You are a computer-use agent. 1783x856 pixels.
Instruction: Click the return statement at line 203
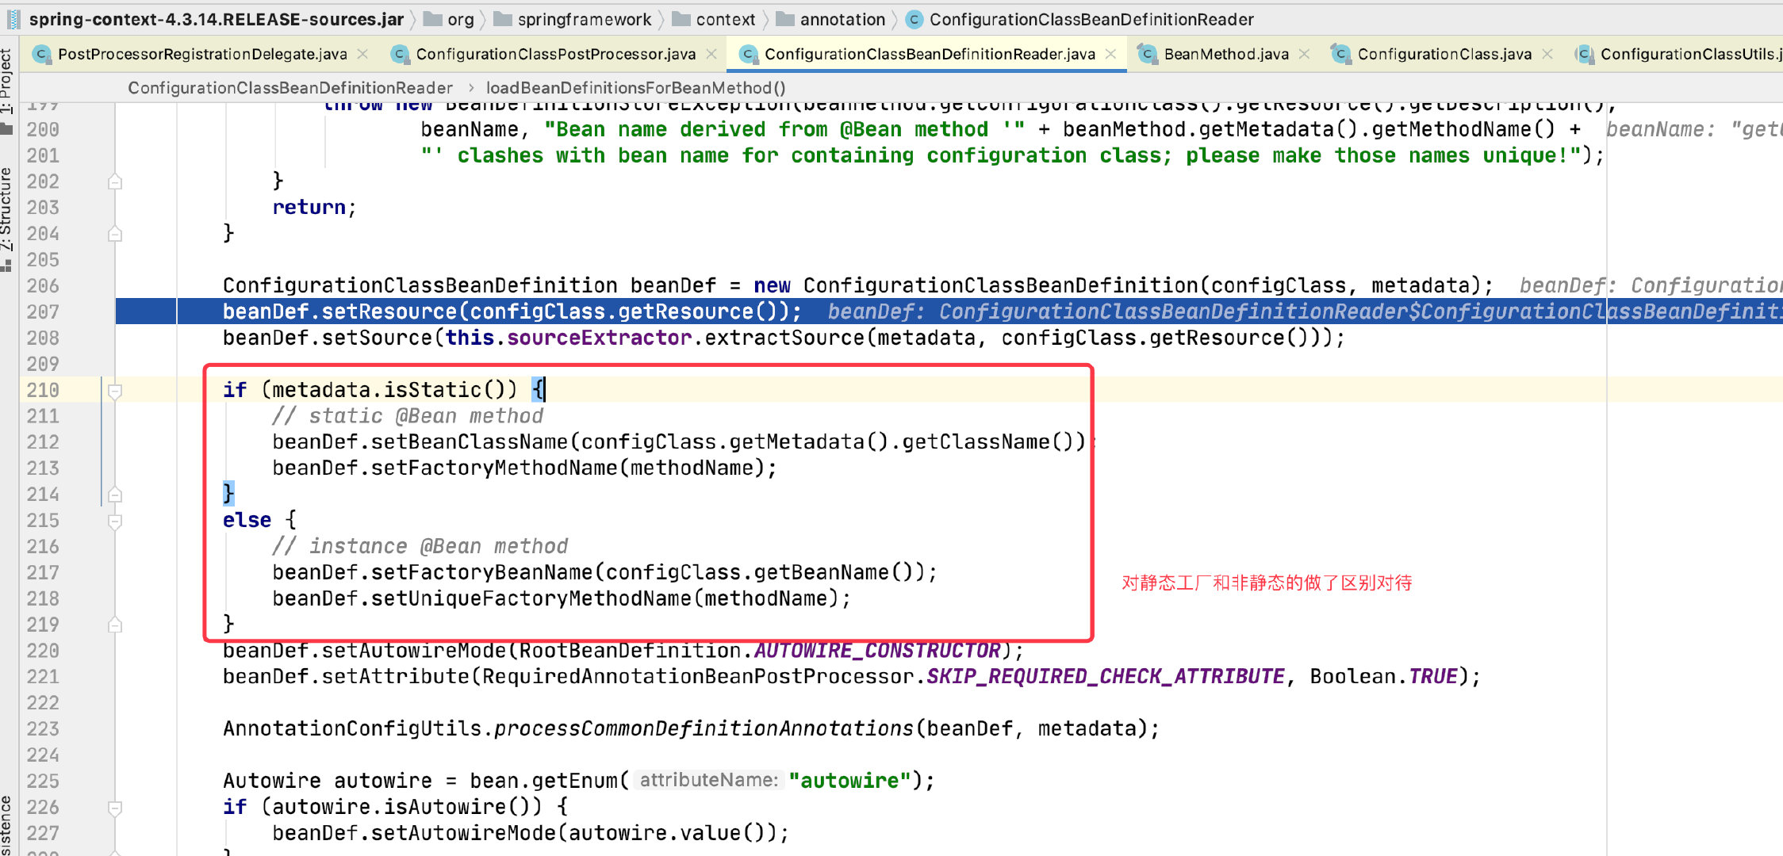tap(314, 207)
